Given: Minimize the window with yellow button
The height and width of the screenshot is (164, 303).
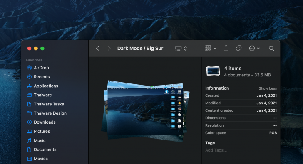Looking at the screenshot, I should 36,49.
